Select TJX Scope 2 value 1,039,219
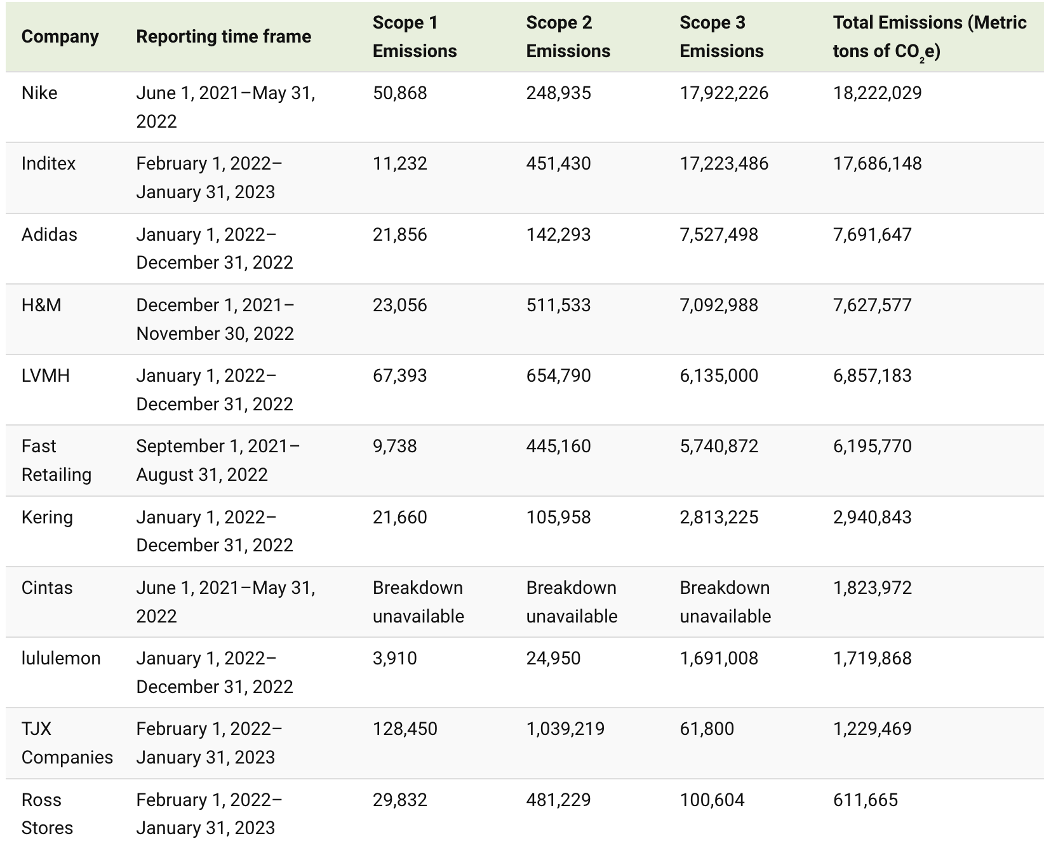This screenshot has height=848, width=1044. click(565, 729)
